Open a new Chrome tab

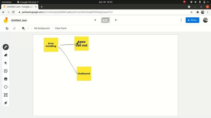[x=42, y=7]
